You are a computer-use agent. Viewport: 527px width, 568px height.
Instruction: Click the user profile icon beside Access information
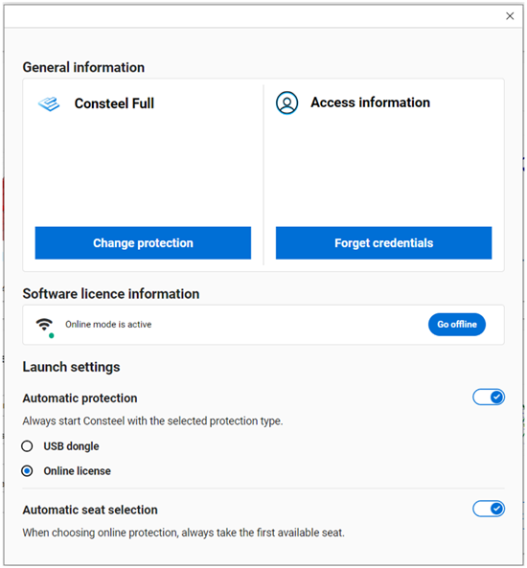pyautogui.click(x=286, y=102)
